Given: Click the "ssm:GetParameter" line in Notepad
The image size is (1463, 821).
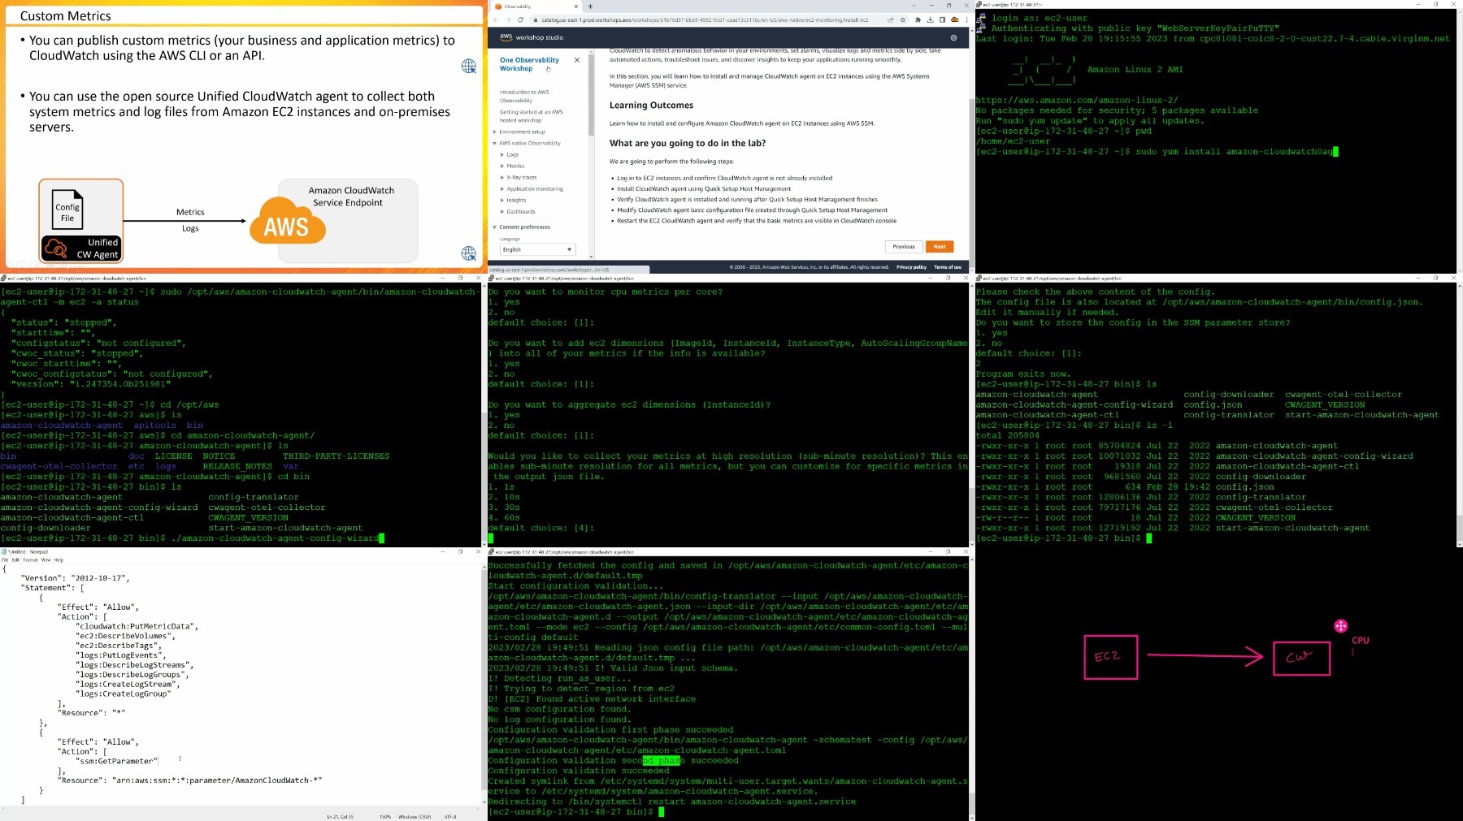Looking at the screenshot, I should pos(115,761).
